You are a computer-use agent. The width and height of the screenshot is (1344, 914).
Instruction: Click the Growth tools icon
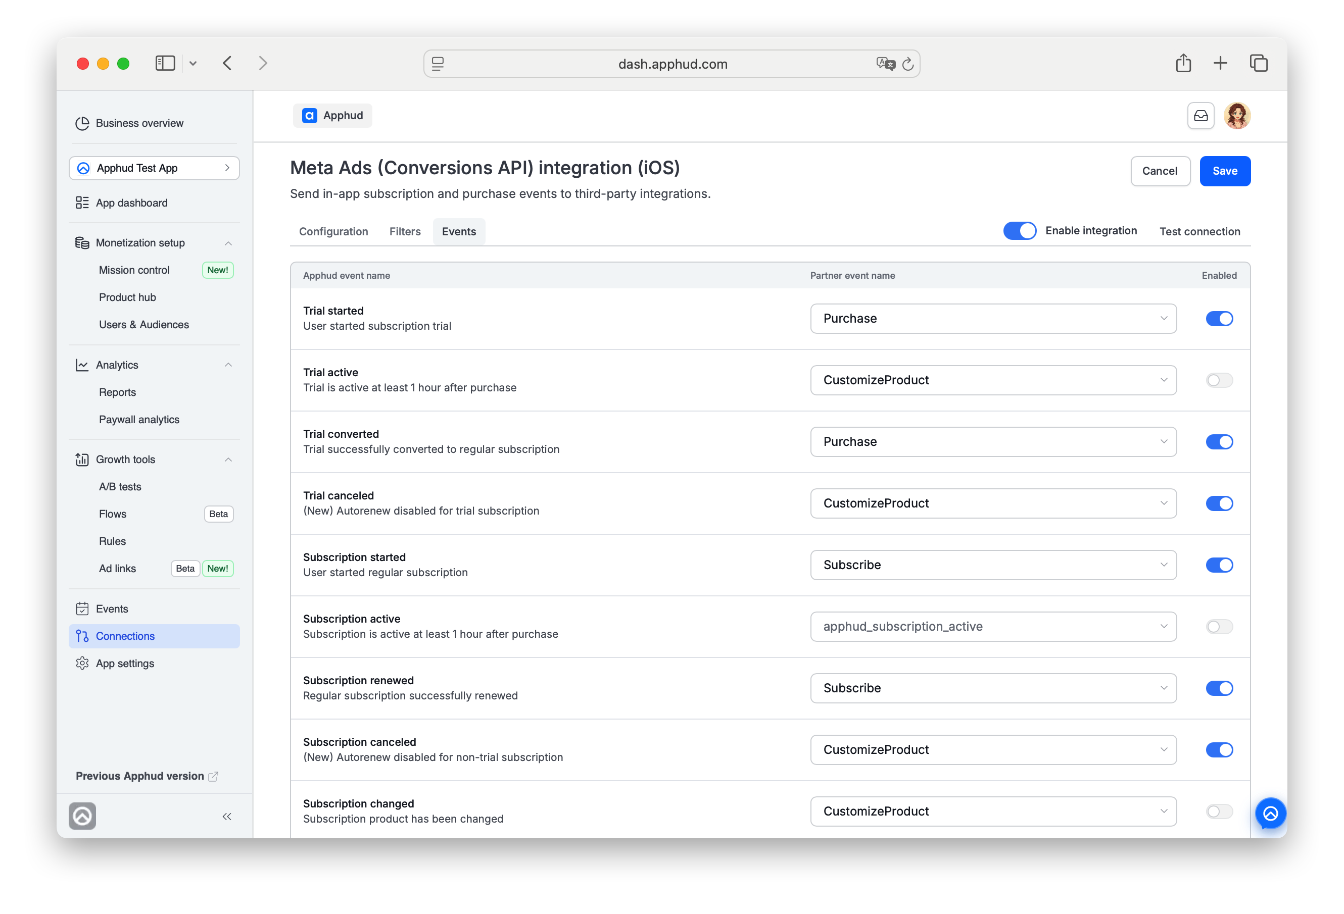click(82, 460)
